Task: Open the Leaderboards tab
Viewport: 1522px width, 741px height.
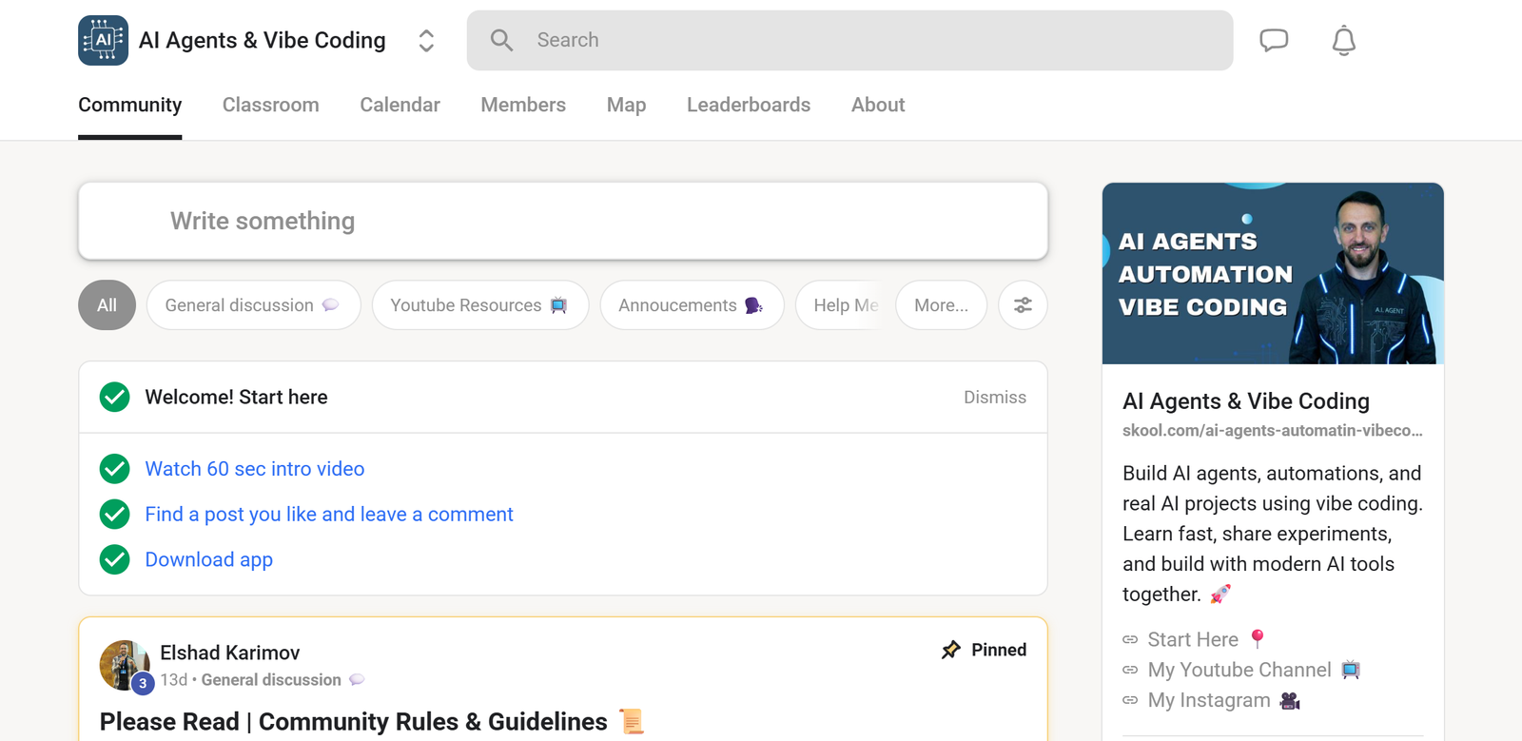Action: click(x=749, y=105)
